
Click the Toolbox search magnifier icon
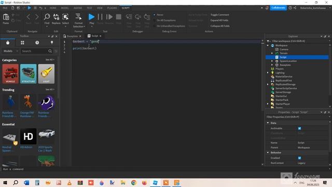50,51
